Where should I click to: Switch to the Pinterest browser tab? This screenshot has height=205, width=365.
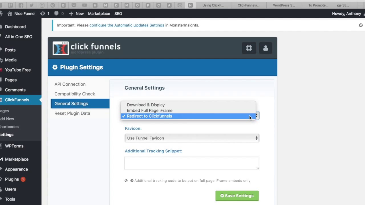tap(53, 5)
